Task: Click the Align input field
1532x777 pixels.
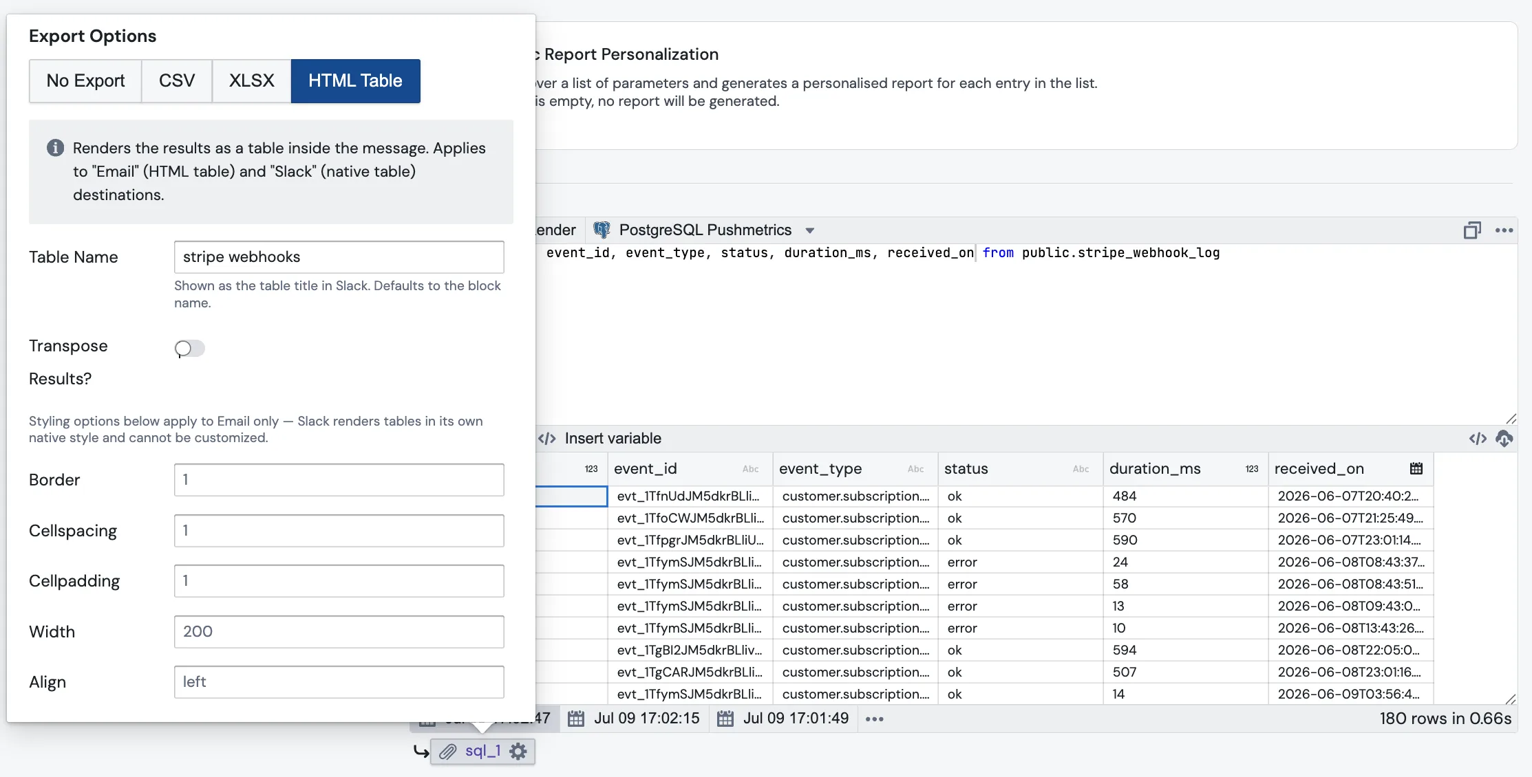Action: (339, 682)
